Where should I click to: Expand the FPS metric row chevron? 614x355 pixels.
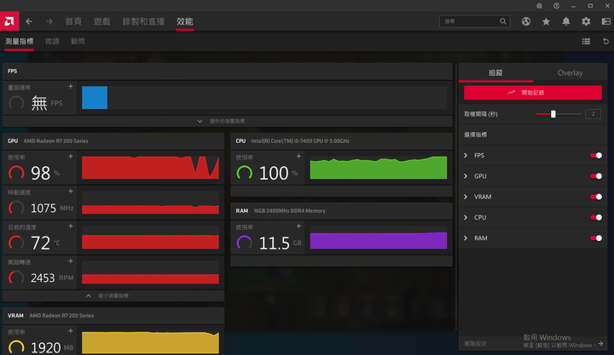pos(466,156)
